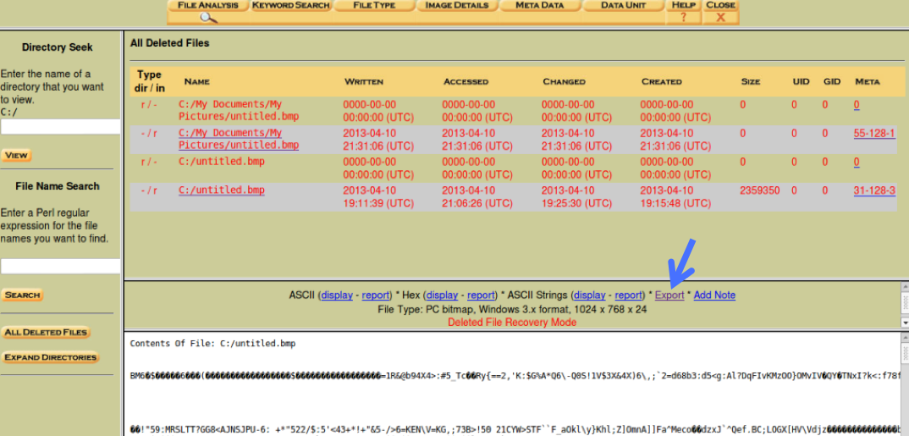
Task: Switch to the Meta Data tab
Action: pos(540,5)
